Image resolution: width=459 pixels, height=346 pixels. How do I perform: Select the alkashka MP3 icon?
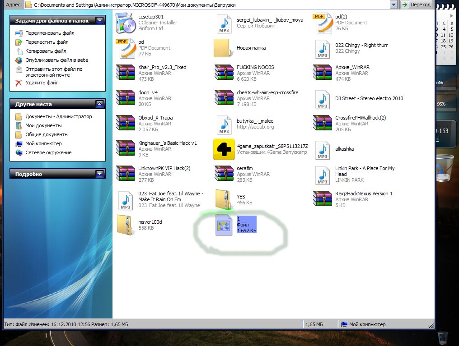(323, 150)
